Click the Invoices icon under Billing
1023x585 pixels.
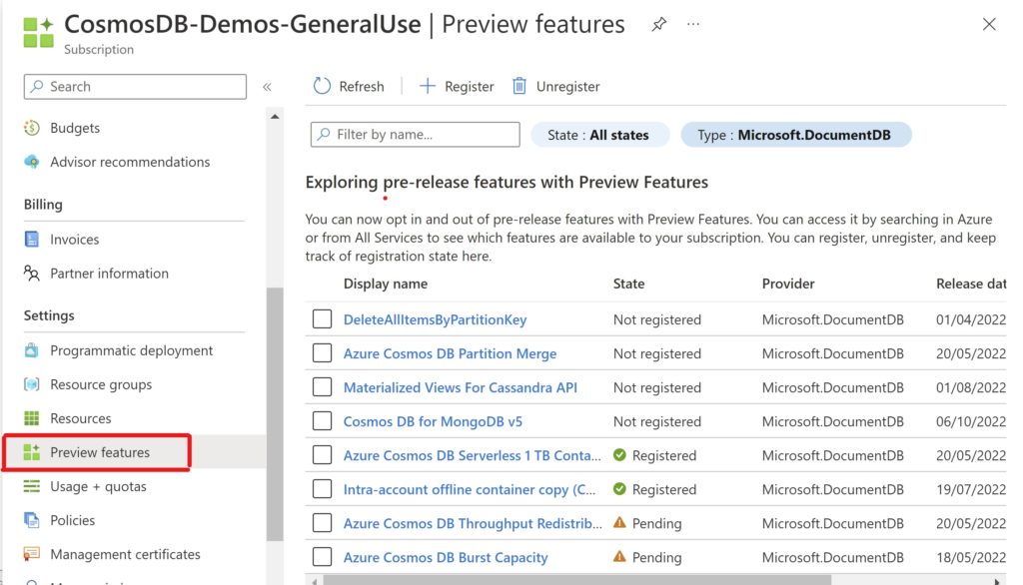[x=32, y=240]
